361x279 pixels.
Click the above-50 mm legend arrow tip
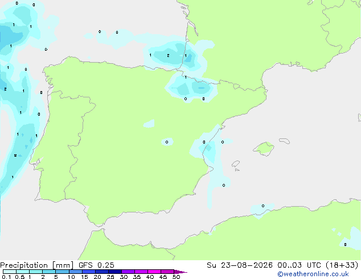[180, 272]
